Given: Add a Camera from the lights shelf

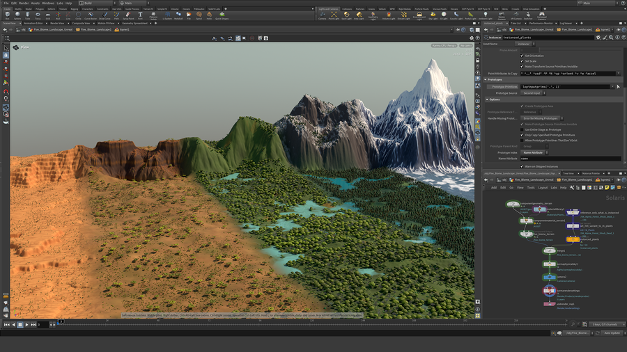Looking at the screenshot, I should (x=323, y=15).
